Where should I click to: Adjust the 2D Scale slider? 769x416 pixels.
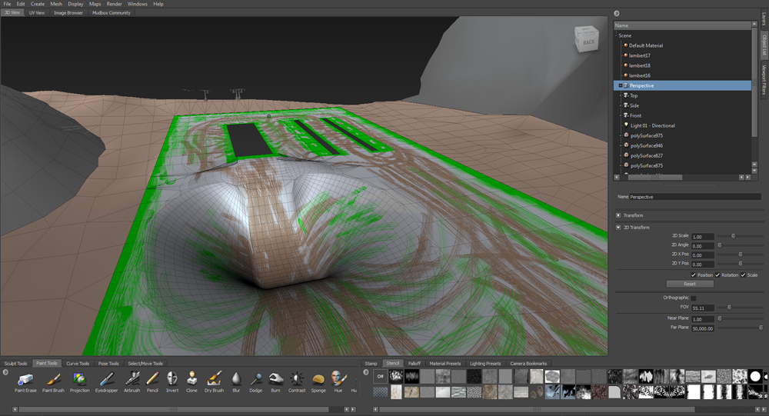coord(733,236)
